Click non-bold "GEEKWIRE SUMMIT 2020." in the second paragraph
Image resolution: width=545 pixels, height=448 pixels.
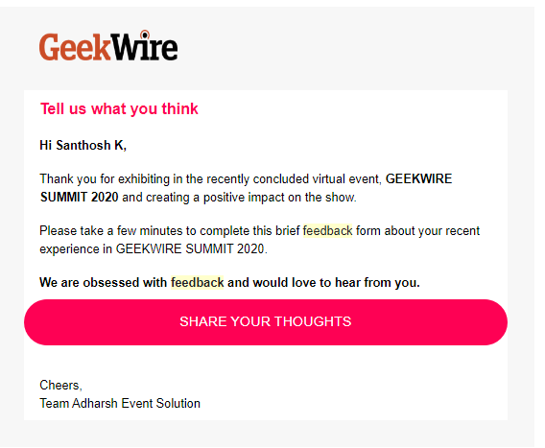[x=192, y=248]
